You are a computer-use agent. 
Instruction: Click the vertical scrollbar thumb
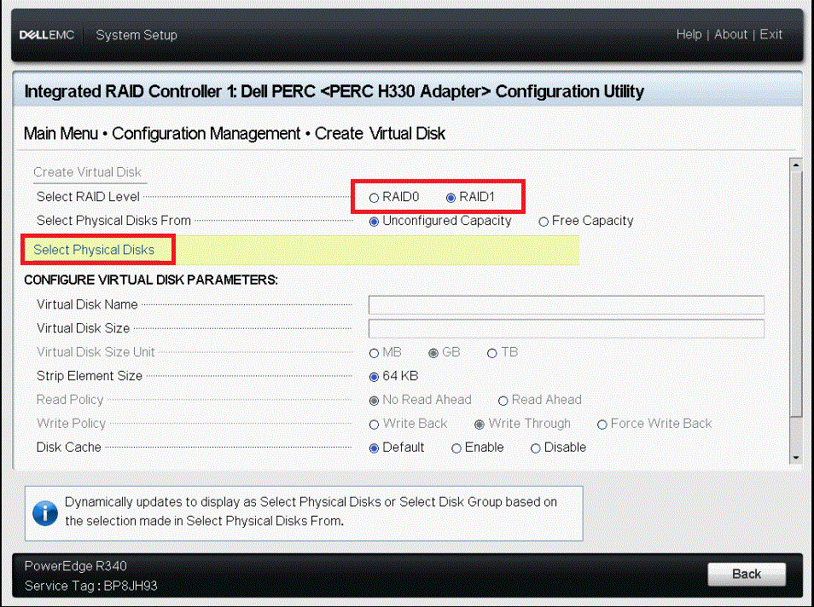pyautogui.click(x=796, y=293)
